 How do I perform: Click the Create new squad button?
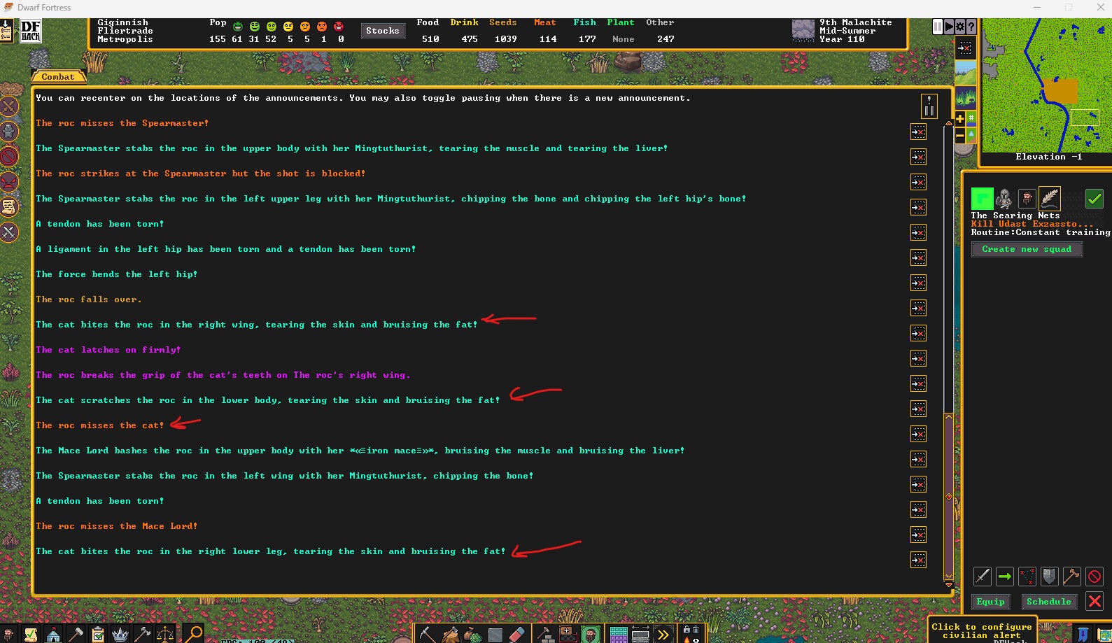coord(1027,249)
